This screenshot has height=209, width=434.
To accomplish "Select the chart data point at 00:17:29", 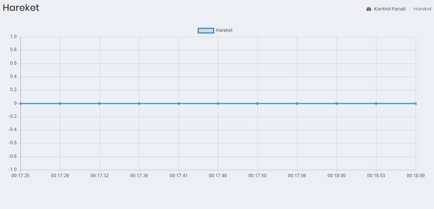I will pyautogui.click(x=60, y=104).
